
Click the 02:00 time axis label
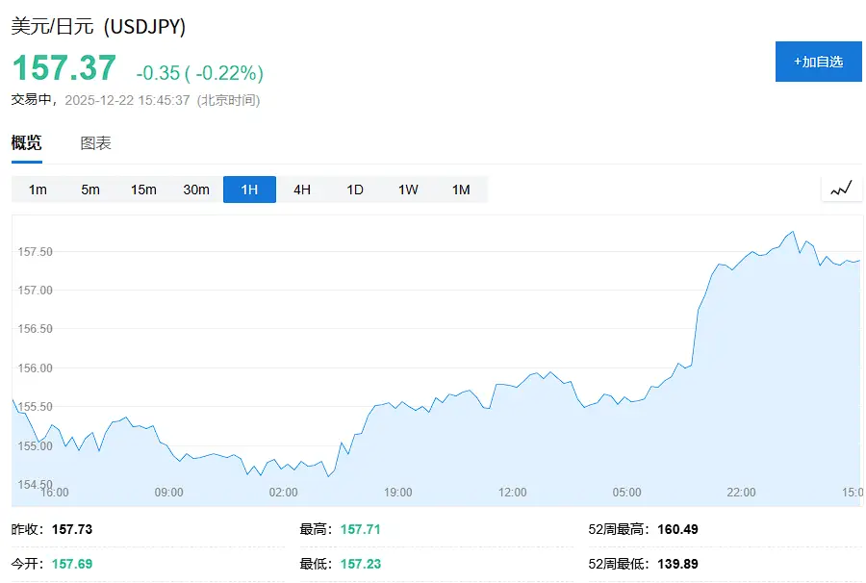[283, 493]
